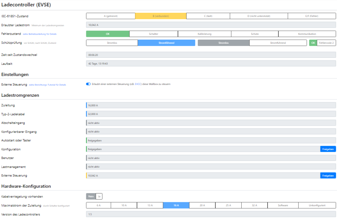337x219 pixels.
Task: Click the green OK Fehlerzustand button
Action: coord(108,34)
